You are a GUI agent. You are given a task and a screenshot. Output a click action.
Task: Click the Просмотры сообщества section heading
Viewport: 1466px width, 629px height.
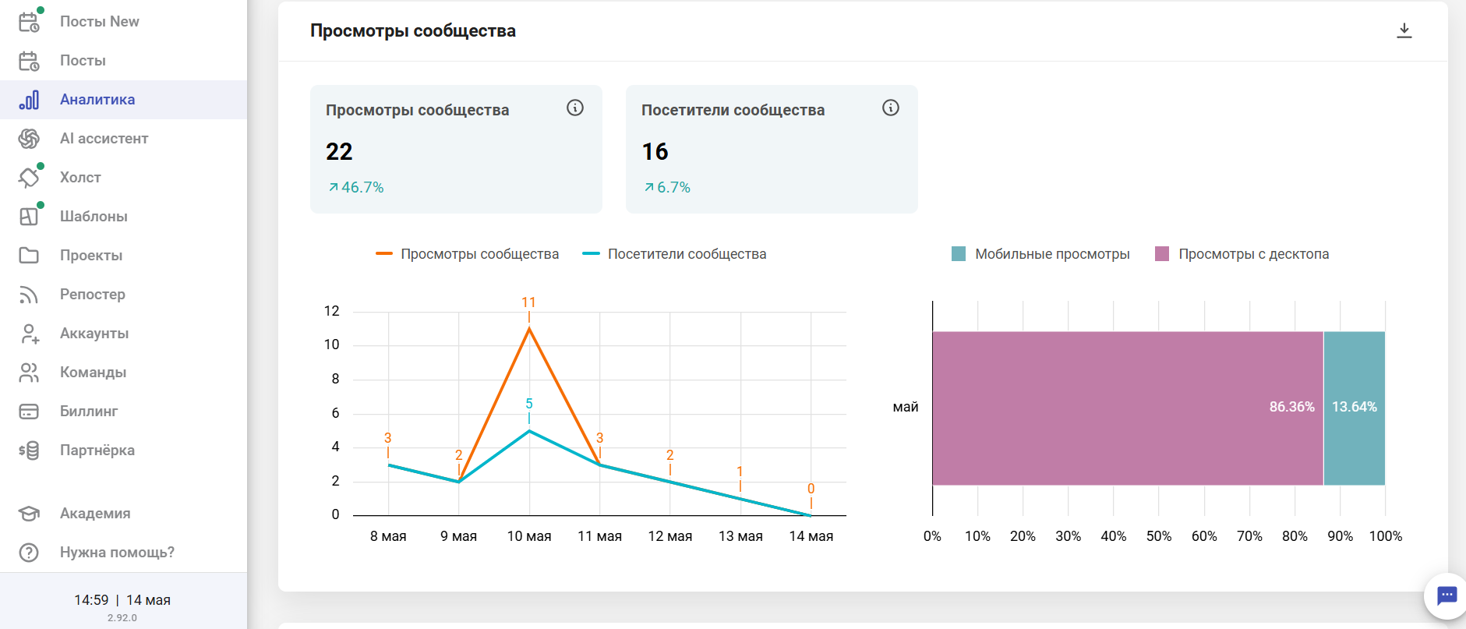[413, 31]
